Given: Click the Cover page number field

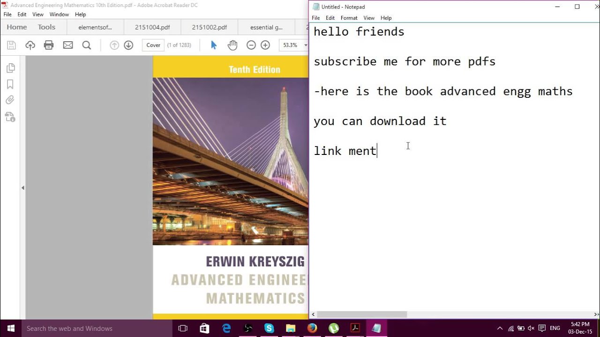Looking at the screenshot, I should 153,45.
